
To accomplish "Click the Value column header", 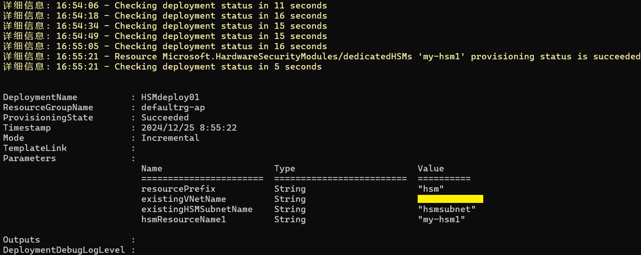I will click(431, 168).
